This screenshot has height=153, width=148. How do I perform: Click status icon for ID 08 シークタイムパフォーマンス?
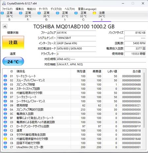tap(5, 101)
